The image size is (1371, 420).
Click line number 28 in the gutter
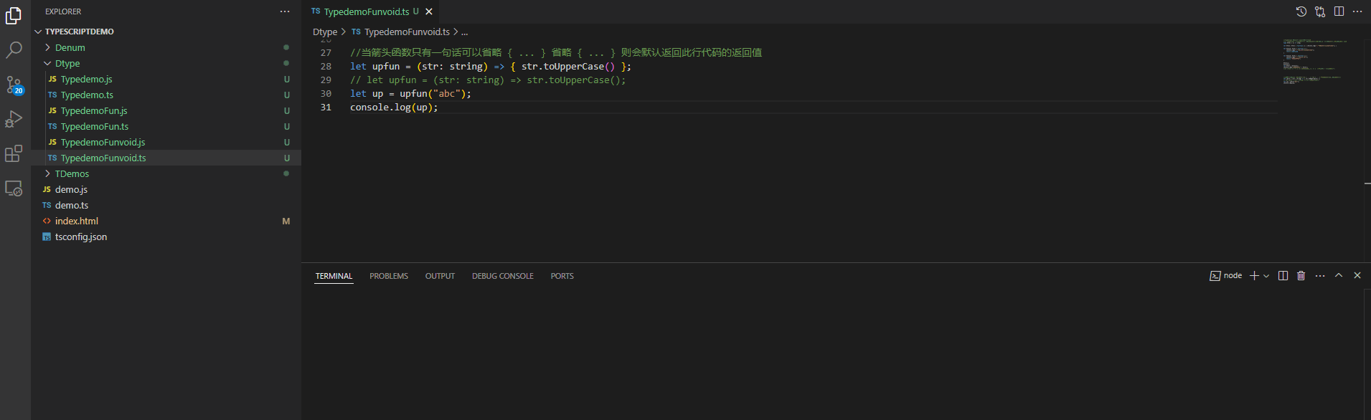coord(326,67)
